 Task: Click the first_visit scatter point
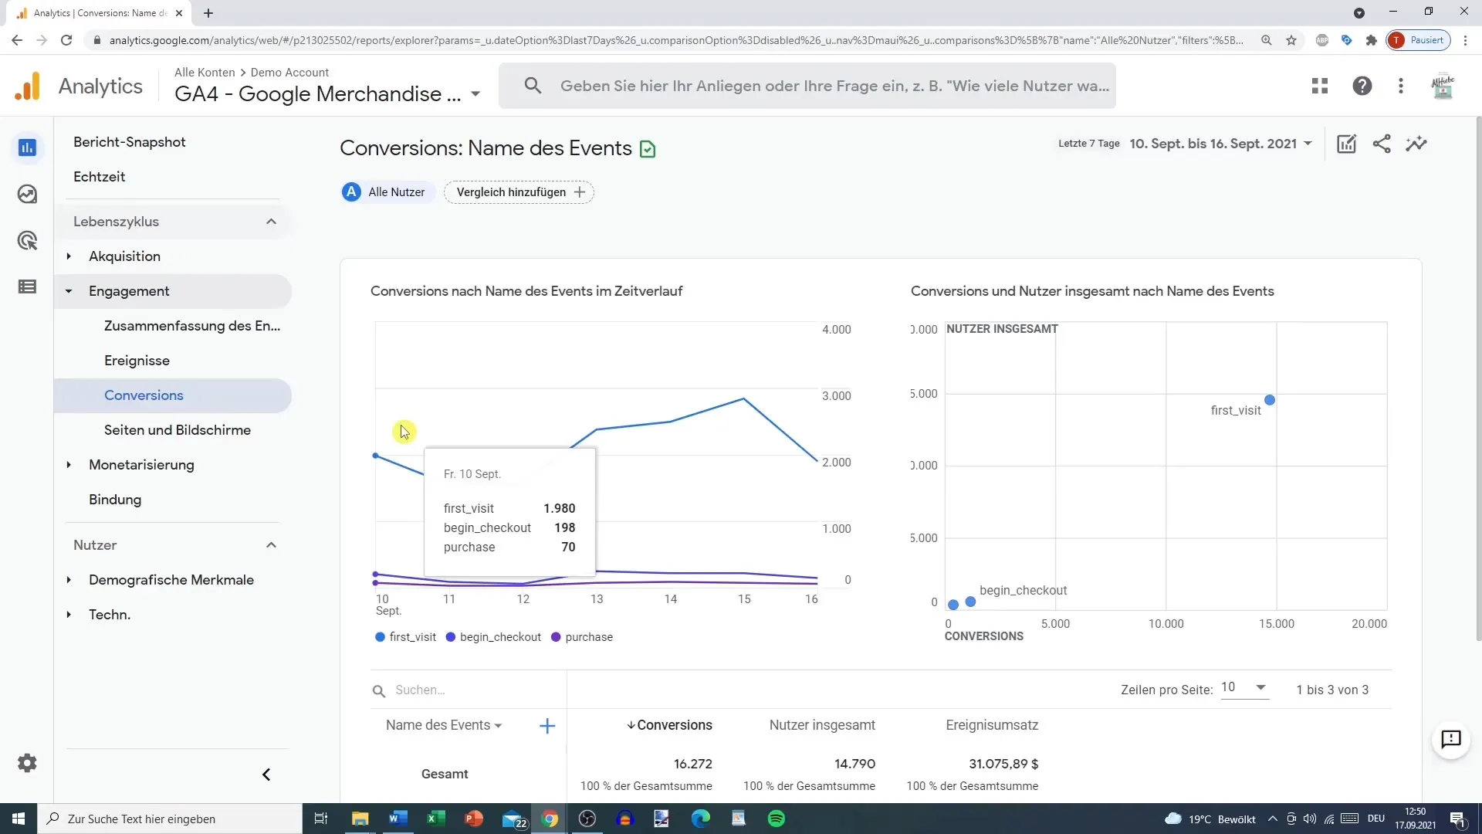coord(1270,400)
